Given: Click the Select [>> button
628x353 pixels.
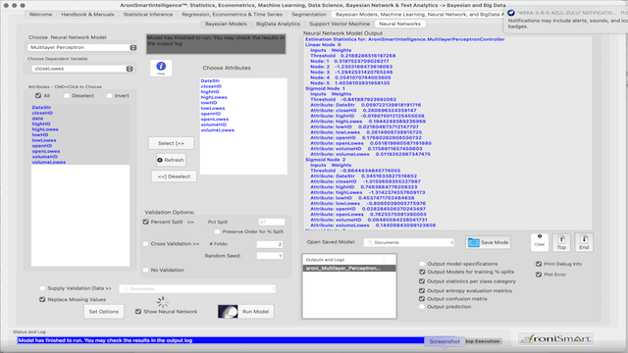Looking at the screenshot, I should click(171, 143).
